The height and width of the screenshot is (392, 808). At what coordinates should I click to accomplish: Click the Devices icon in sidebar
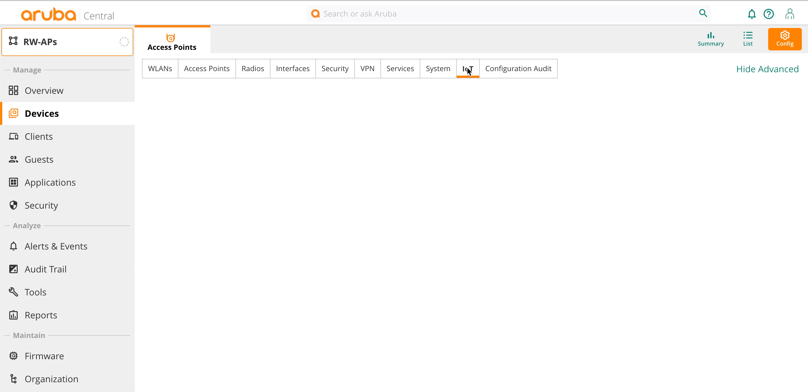(13, 113)
